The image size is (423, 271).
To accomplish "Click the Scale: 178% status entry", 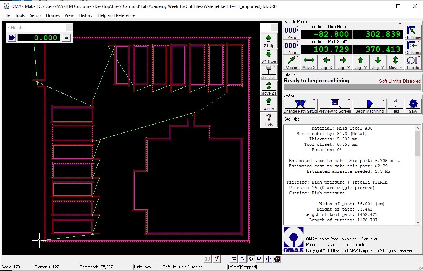I will click(12, 267).
